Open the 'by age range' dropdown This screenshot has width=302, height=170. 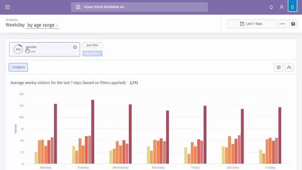click(42, 25)
